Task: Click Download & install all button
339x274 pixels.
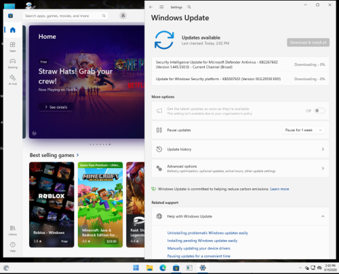Action: [x=308, y=42]
